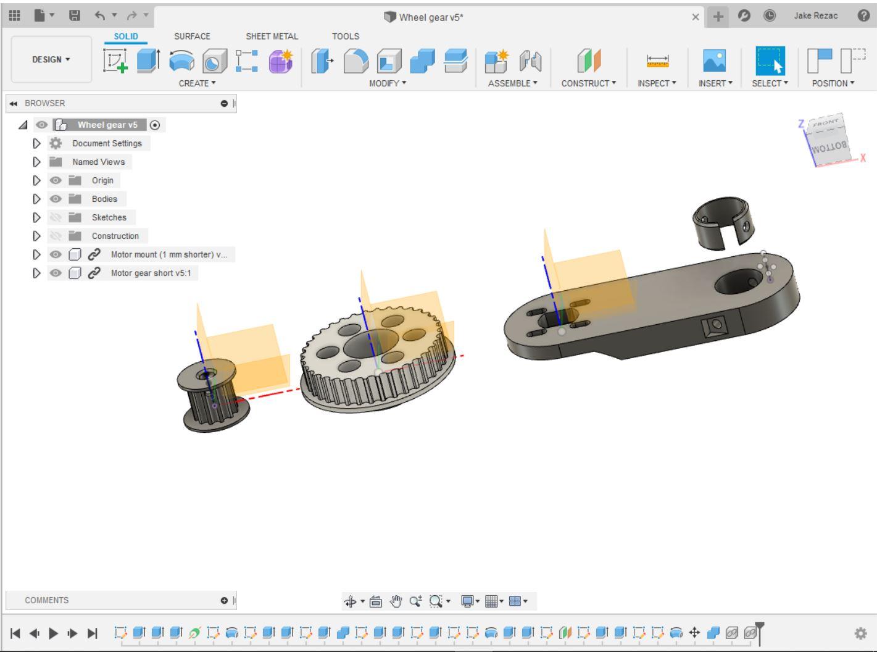Collapse the BROWSER panel

pos(14,103)
